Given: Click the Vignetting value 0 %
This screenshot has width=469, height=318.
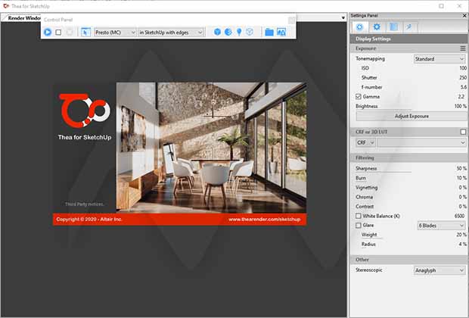Looking at the screenshot, I should coord(462,188).
